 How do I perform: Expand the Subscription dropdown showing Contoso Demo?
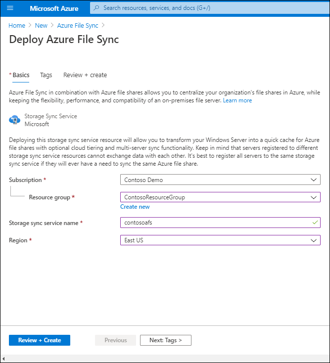tap(220, 180)
